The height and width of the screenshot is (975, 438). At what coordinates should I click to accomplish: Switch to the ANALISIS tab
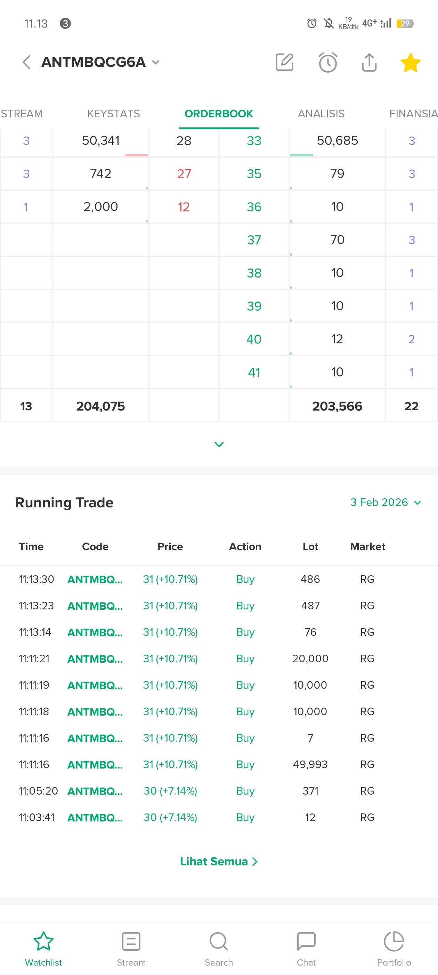tap(321, 114)
